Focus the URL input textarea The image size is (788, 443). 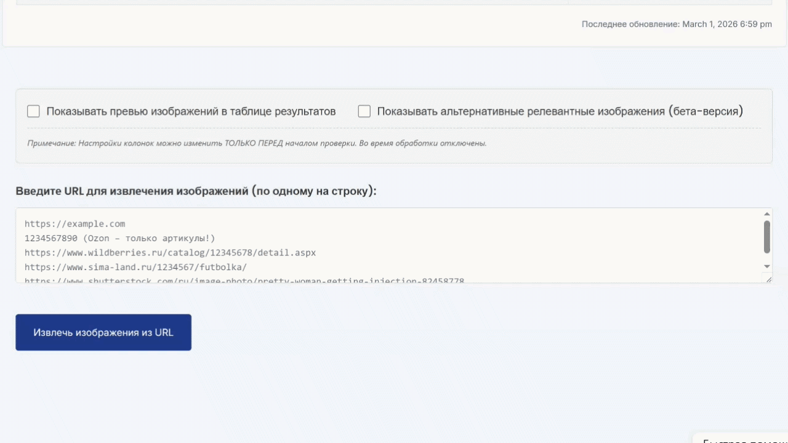pos(394,245)
